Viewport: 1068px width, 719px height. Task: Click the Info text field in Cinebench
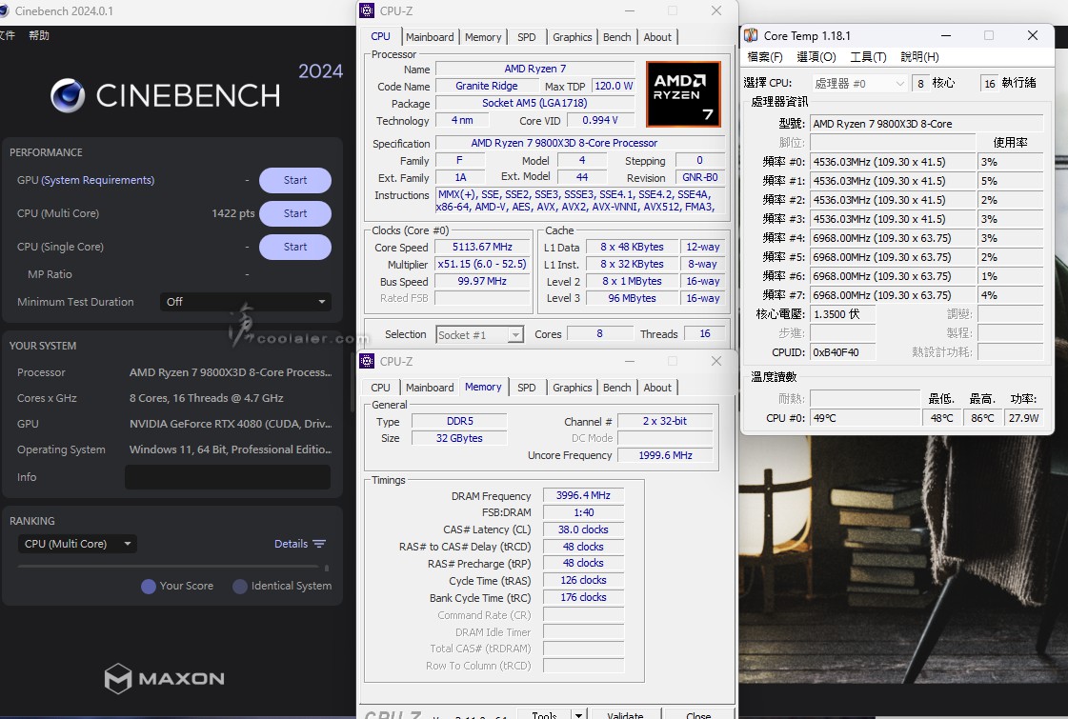228,477
